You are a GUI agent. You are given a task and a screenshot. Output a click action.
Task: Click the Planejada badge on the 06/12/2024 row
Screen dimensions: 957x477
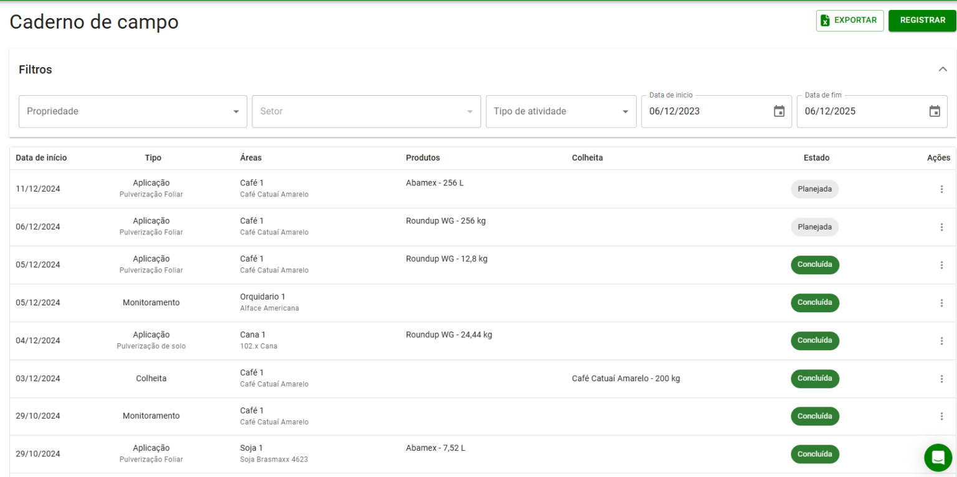click(815, 227)
